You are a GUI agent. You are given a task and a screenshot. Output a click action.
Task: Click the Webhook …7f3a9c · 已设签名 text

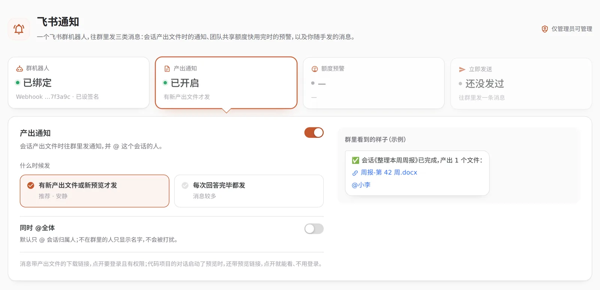[57, 97]
